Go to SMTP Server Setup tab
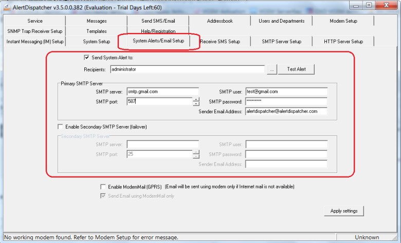 click(x=281, y=42)
